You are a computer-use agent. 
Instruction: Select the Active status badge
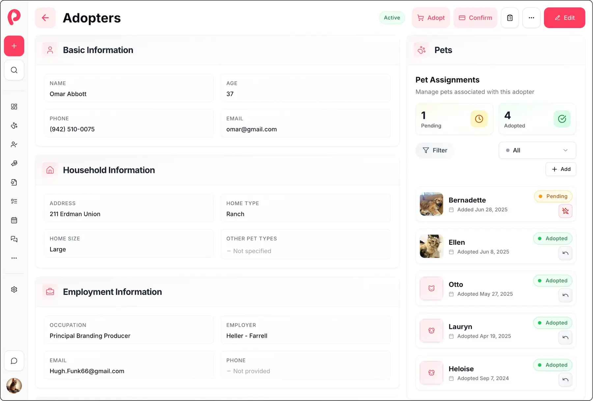pos(392,18)
